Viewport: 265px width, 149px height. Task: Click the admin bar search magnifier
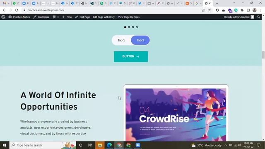[x=258, y=17]
